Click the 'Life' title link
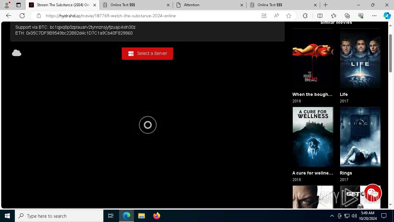394x222 pixels. point(344,94)
